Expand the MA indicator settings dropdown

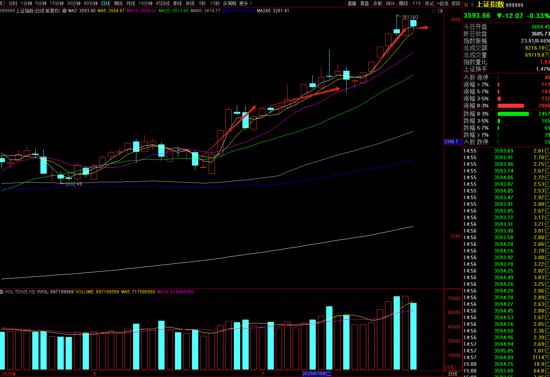(x=64, y=11)
